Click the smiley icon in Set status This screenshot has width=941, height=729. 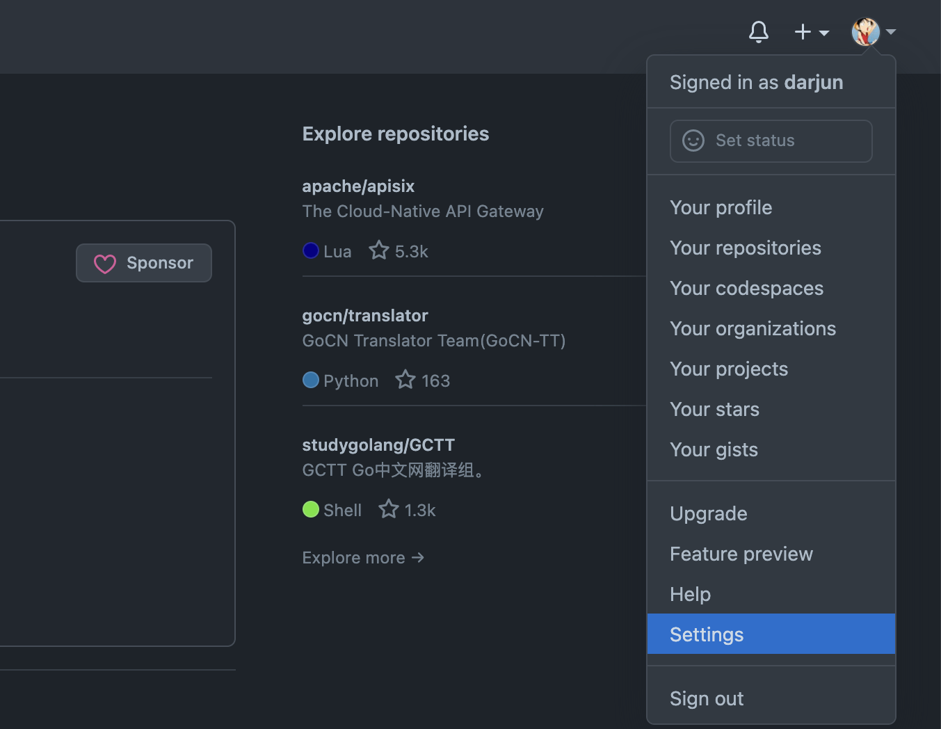693,141
